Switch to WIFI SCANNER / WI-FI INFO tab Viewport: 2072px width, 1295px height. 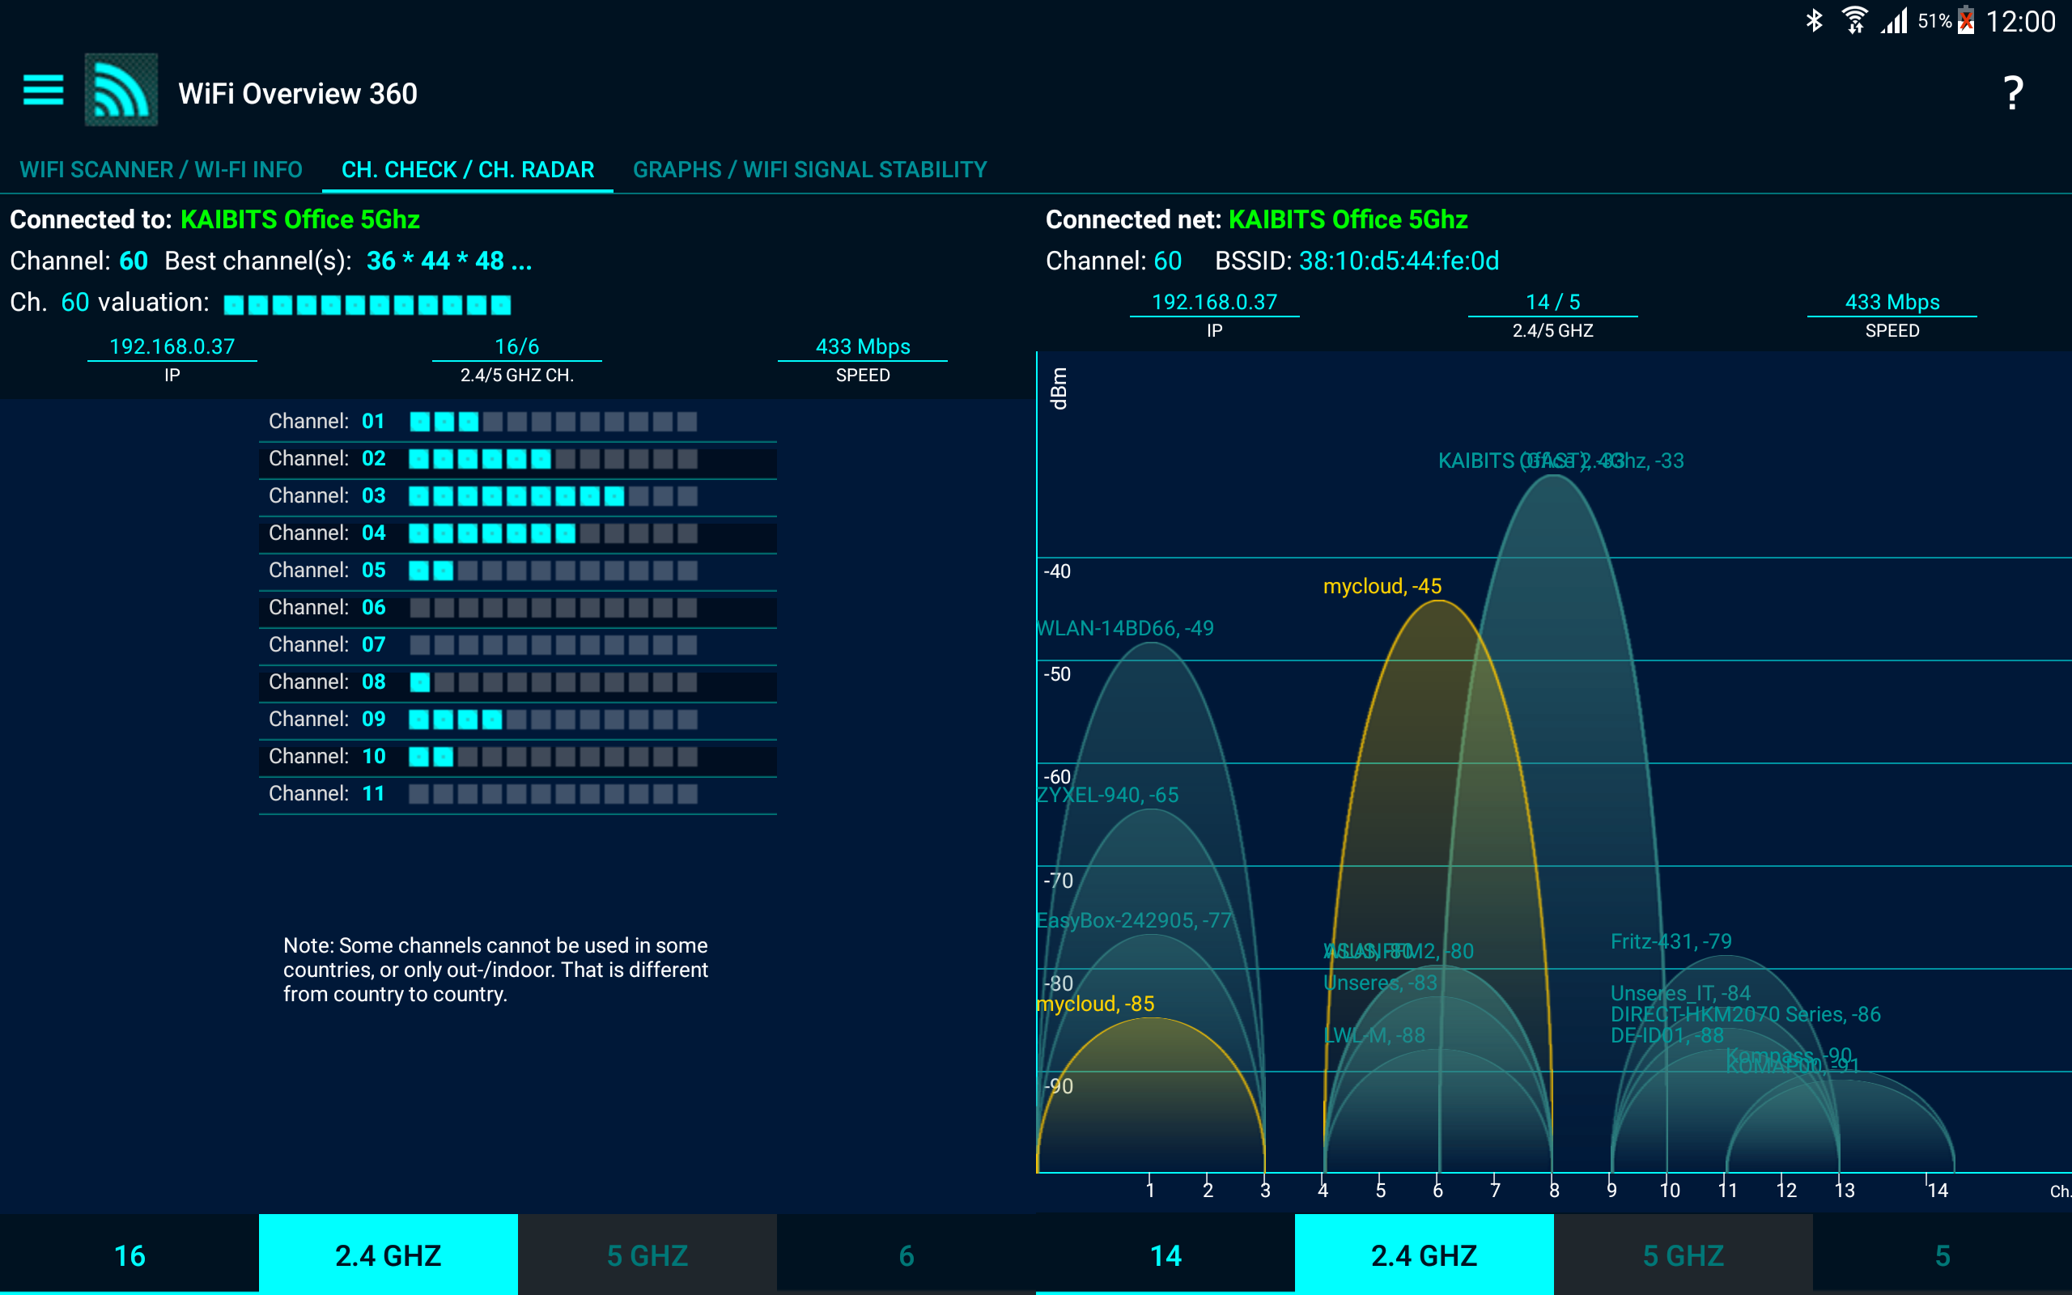tap(161, 170)
